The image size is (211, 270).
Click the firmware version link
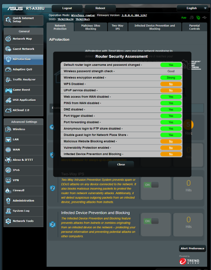[x=134, y=15]
